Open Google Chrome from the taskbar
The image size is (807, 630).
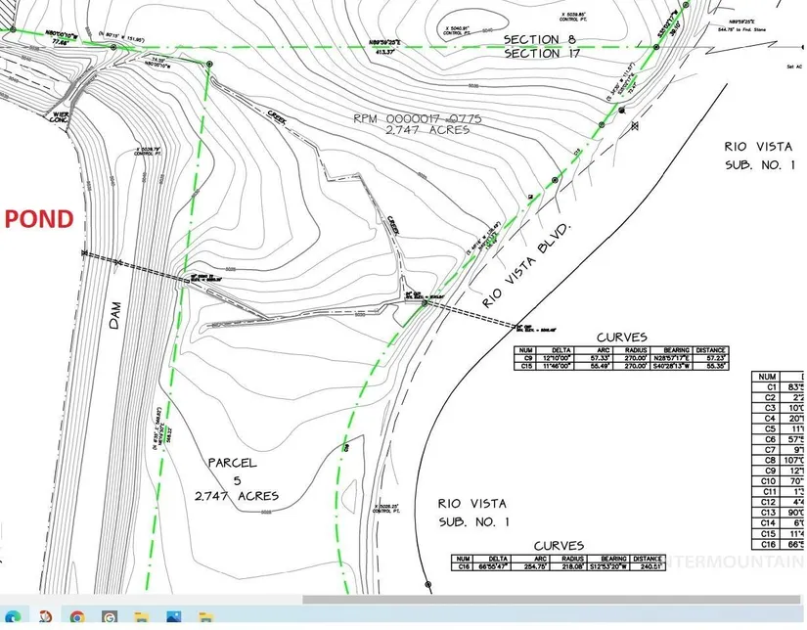[77, 617]
